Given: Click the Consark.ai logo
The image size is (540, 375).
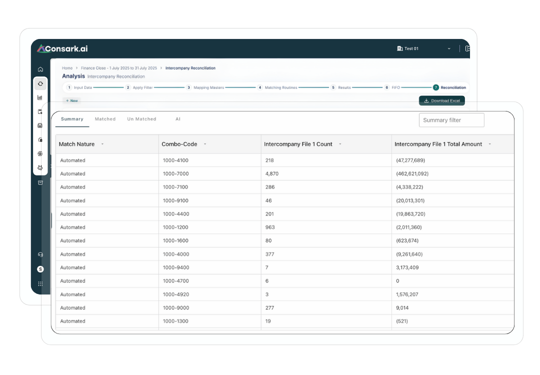Looking at the screenshot, I should tap(62, 48).
